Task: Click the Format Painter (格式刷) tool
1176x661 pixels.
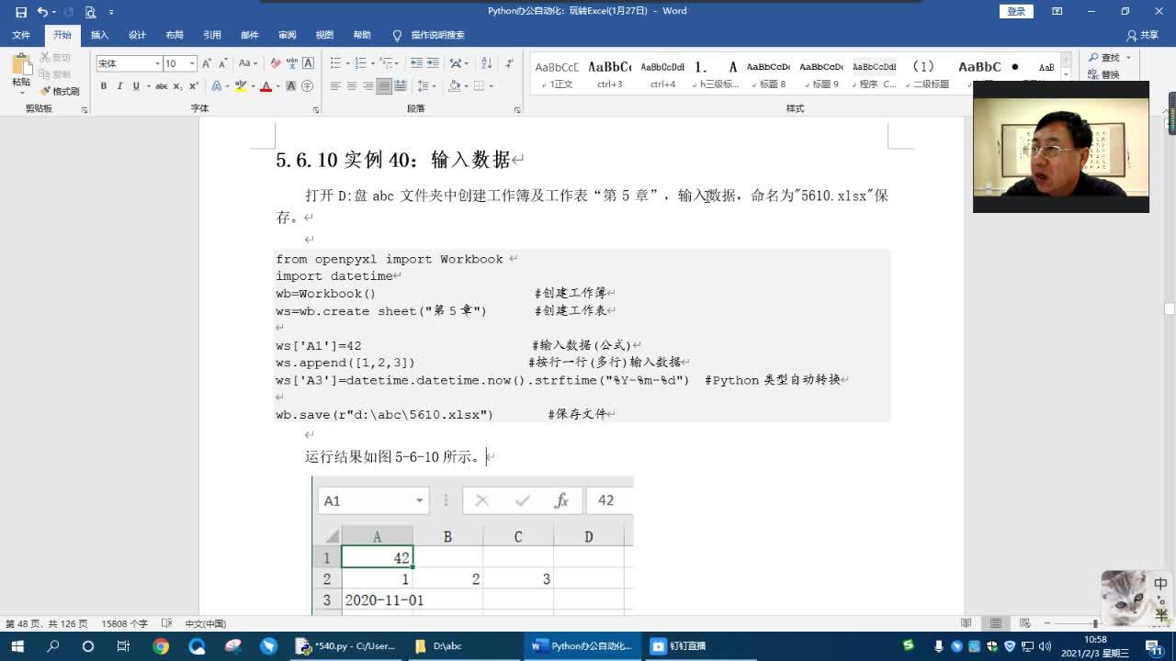Action: point(60,92)
